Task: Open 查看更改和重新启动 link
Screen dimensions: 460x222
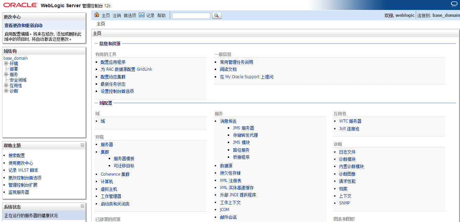Action: coord(23,25)
